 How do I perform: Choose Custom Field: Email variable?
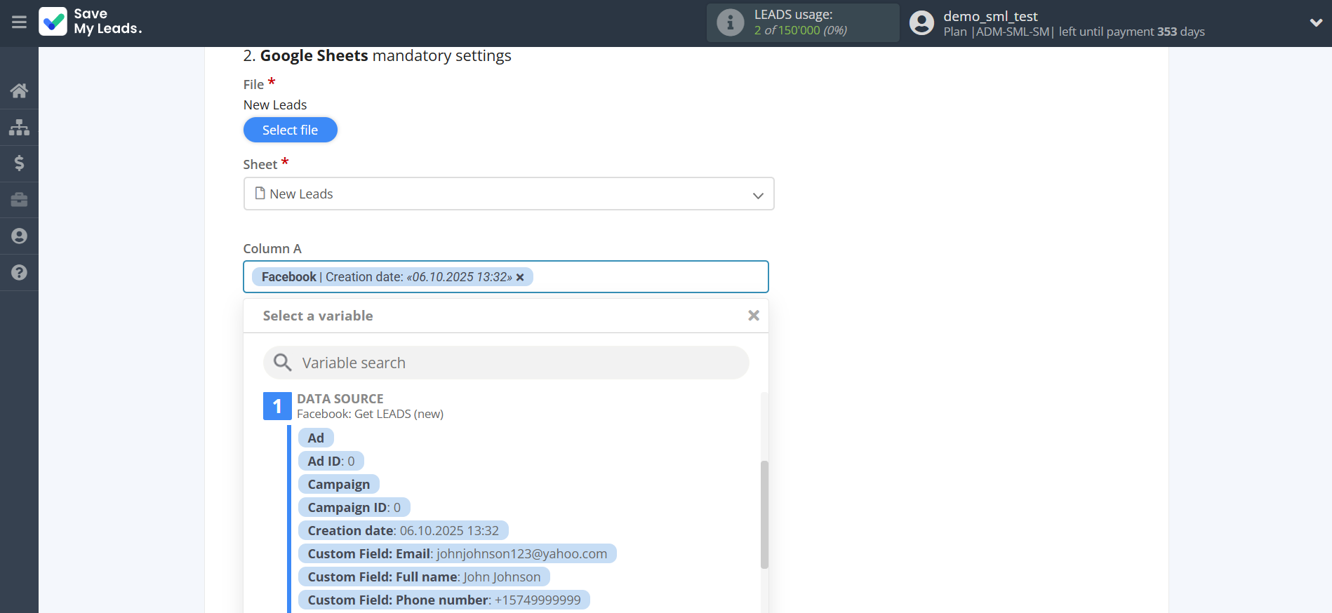point(457,554)
